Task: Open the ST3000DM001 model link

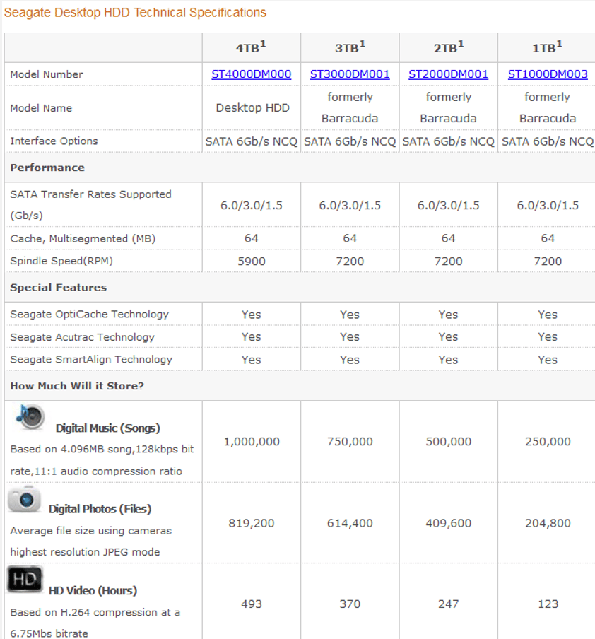Action: [350, 74]
